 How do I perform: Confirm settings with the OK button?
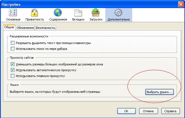click(126, 111)
